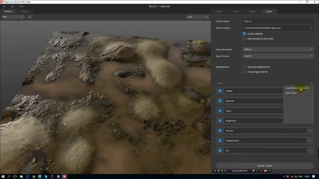Switch to the Browser tab
Viewport: 319px width, 179px height.
pos(24,11)
